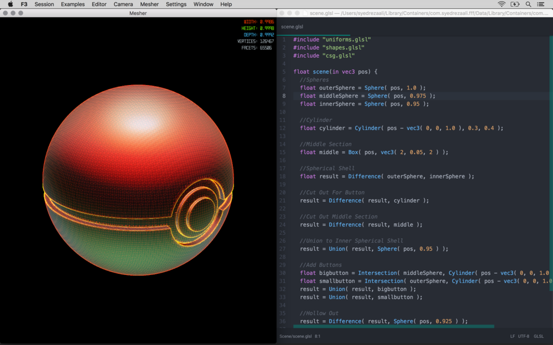Open the GLSL grammar selector

539,336
